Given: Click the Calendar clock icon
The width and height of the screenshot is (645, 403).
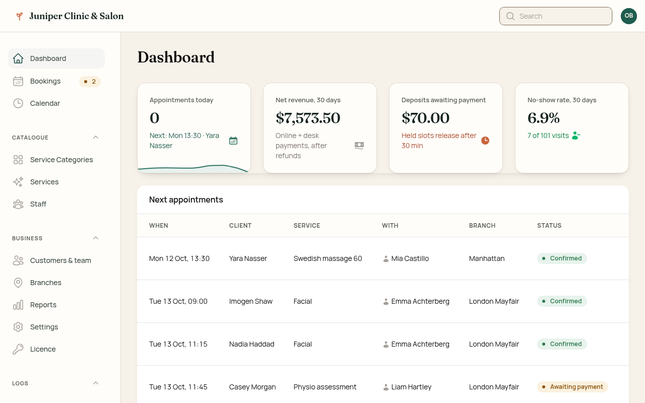Looking at the screenshot, I should [18, 103].
